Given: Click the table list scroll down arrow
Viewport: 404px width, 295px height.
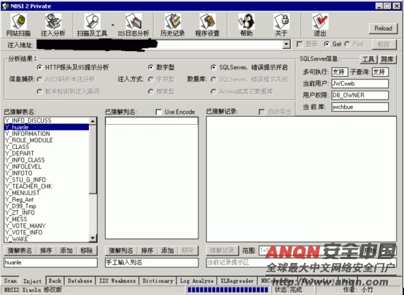Looking at the screenshot, I should [93, 238].
